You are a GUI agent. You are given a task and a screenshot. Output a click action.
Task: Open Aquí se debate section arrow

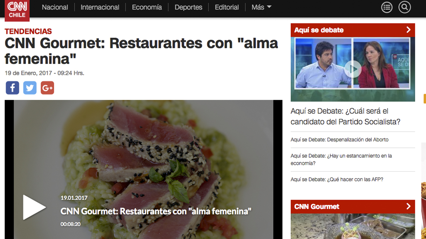(408, 30)
